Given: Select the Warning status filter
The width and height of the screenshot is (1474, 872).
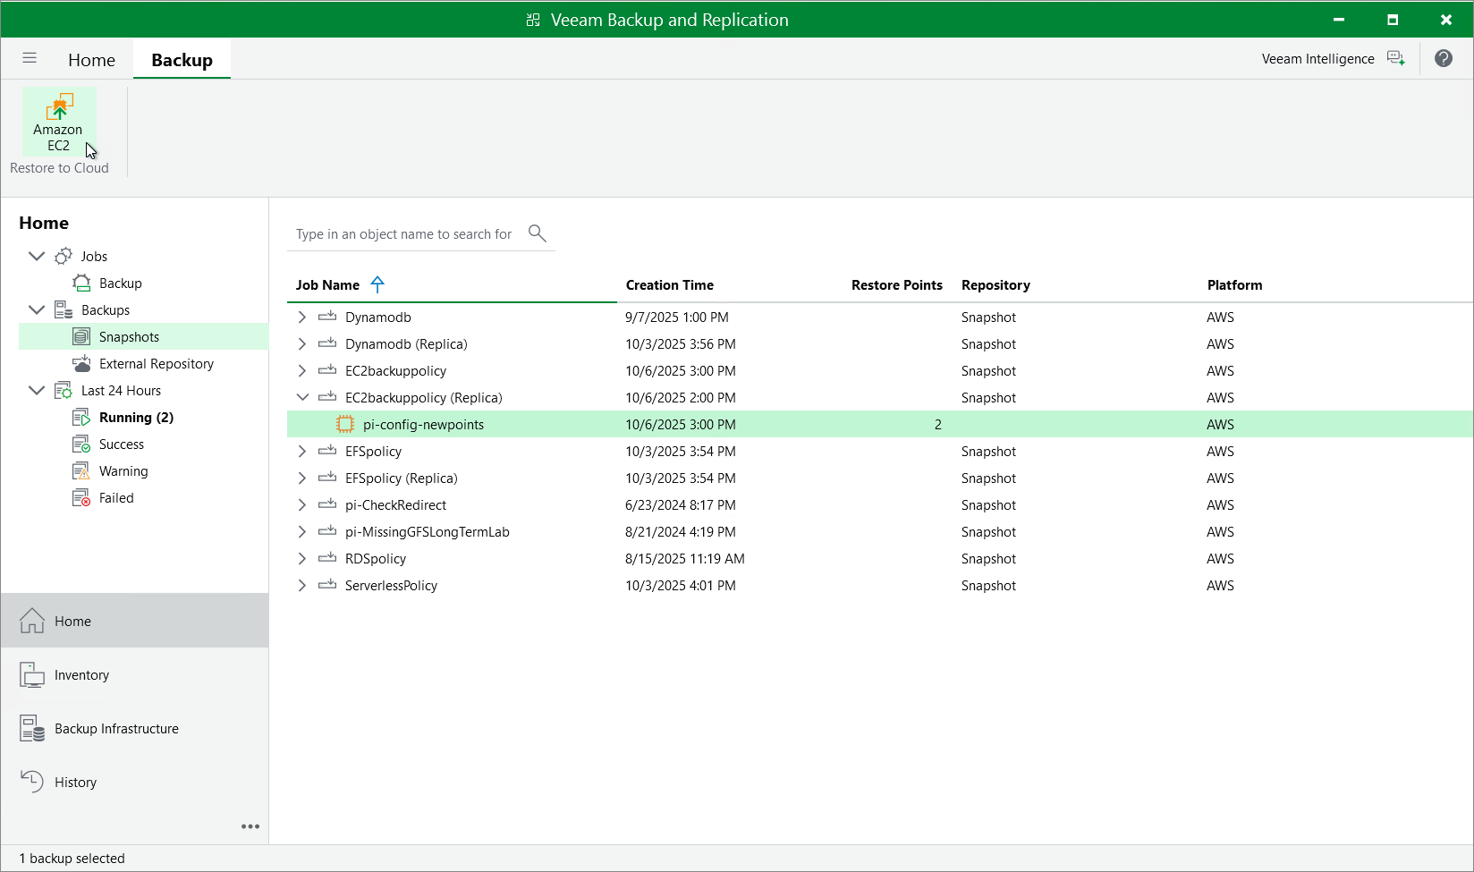Looking at the screenshot, I should click(121, 470).
